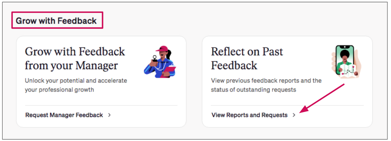
Task: Click chevron beside View Reports and Requests
Action: point(294,115)
